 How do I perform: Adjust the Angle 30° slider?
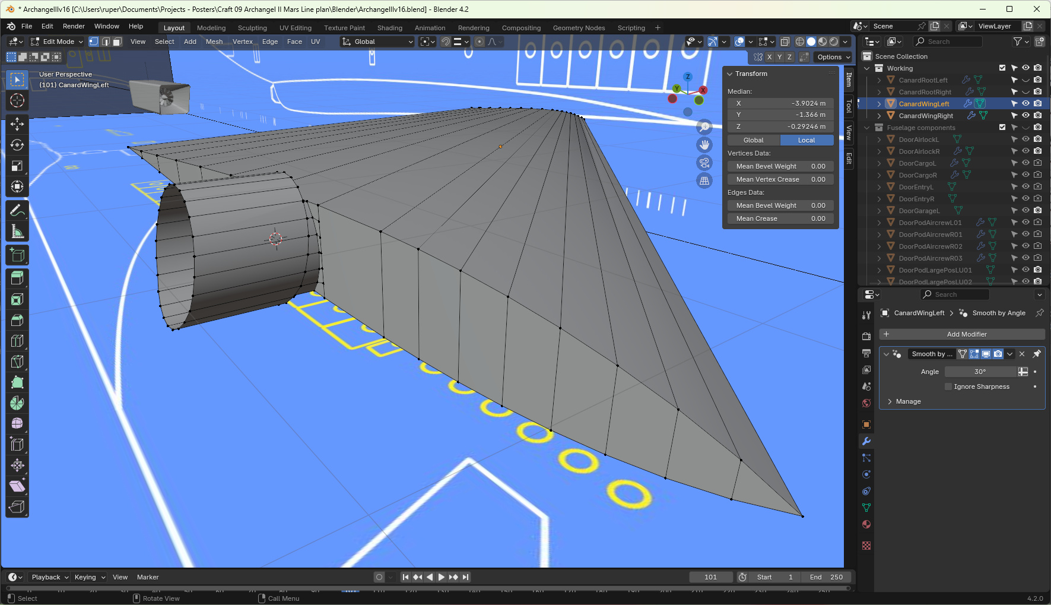(x=980, y=372)
